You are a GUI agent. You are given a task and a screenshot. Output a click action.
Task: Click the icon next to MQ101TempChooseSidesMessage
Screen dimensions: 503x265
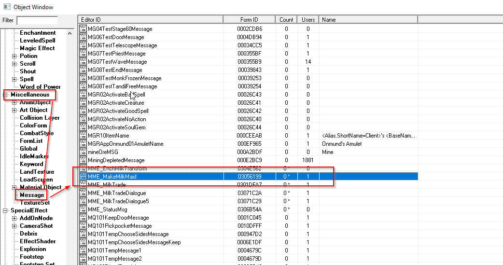[x=83, y=234]
